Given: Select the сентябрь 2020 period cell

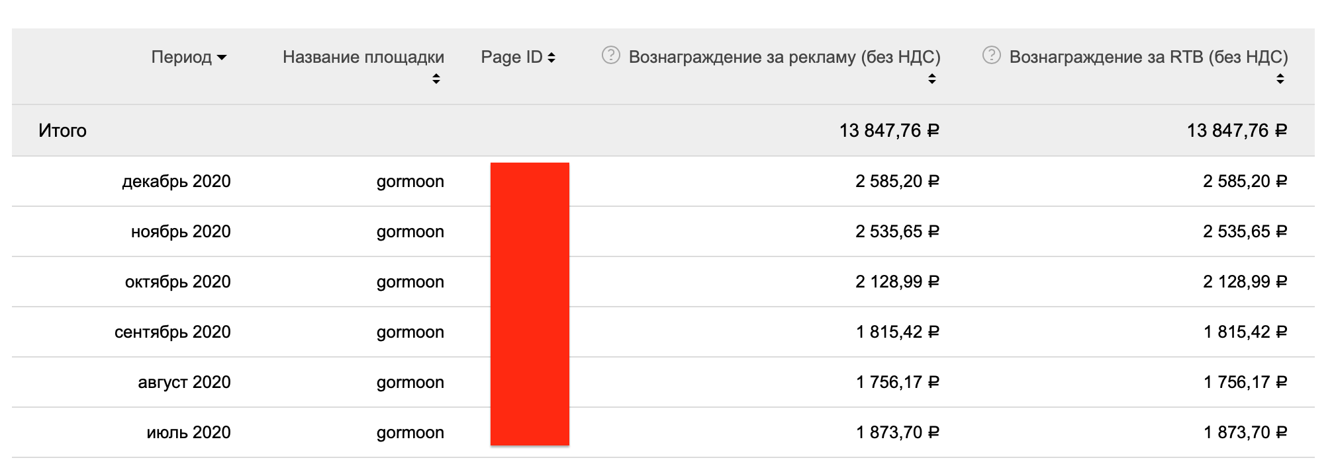Looking at the screenshot, I should click(172, 332).
